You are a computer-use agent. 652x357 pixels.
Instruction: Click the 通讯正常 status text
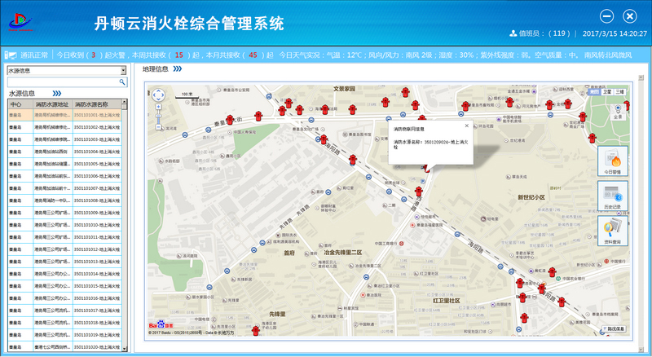coord(34,55)
